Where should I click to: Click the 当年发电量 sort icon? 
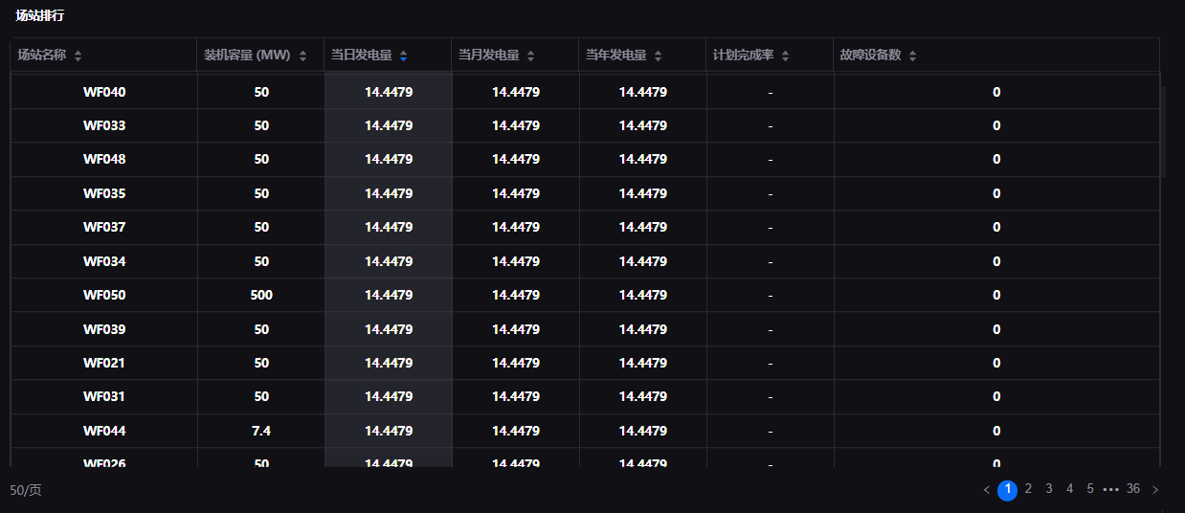tap(658, 56)
